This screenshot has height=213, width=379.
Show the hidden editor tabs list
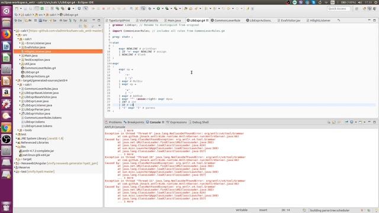click(339, 21)
